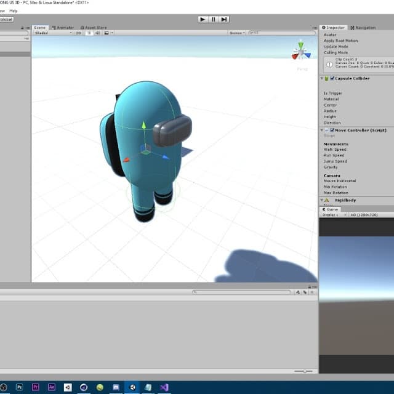Open the Animator tab

pos(63,27)
